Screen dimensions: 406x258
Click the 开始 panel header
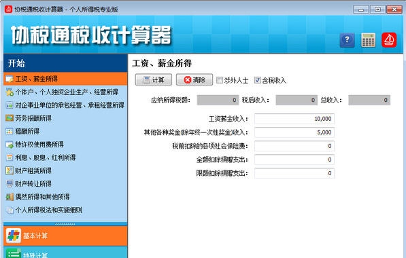tap(65, 63)
